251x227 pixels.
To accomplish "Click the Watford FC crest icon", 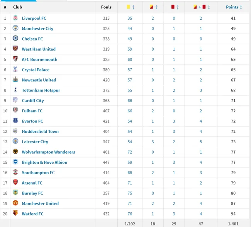I will (15, 213).
